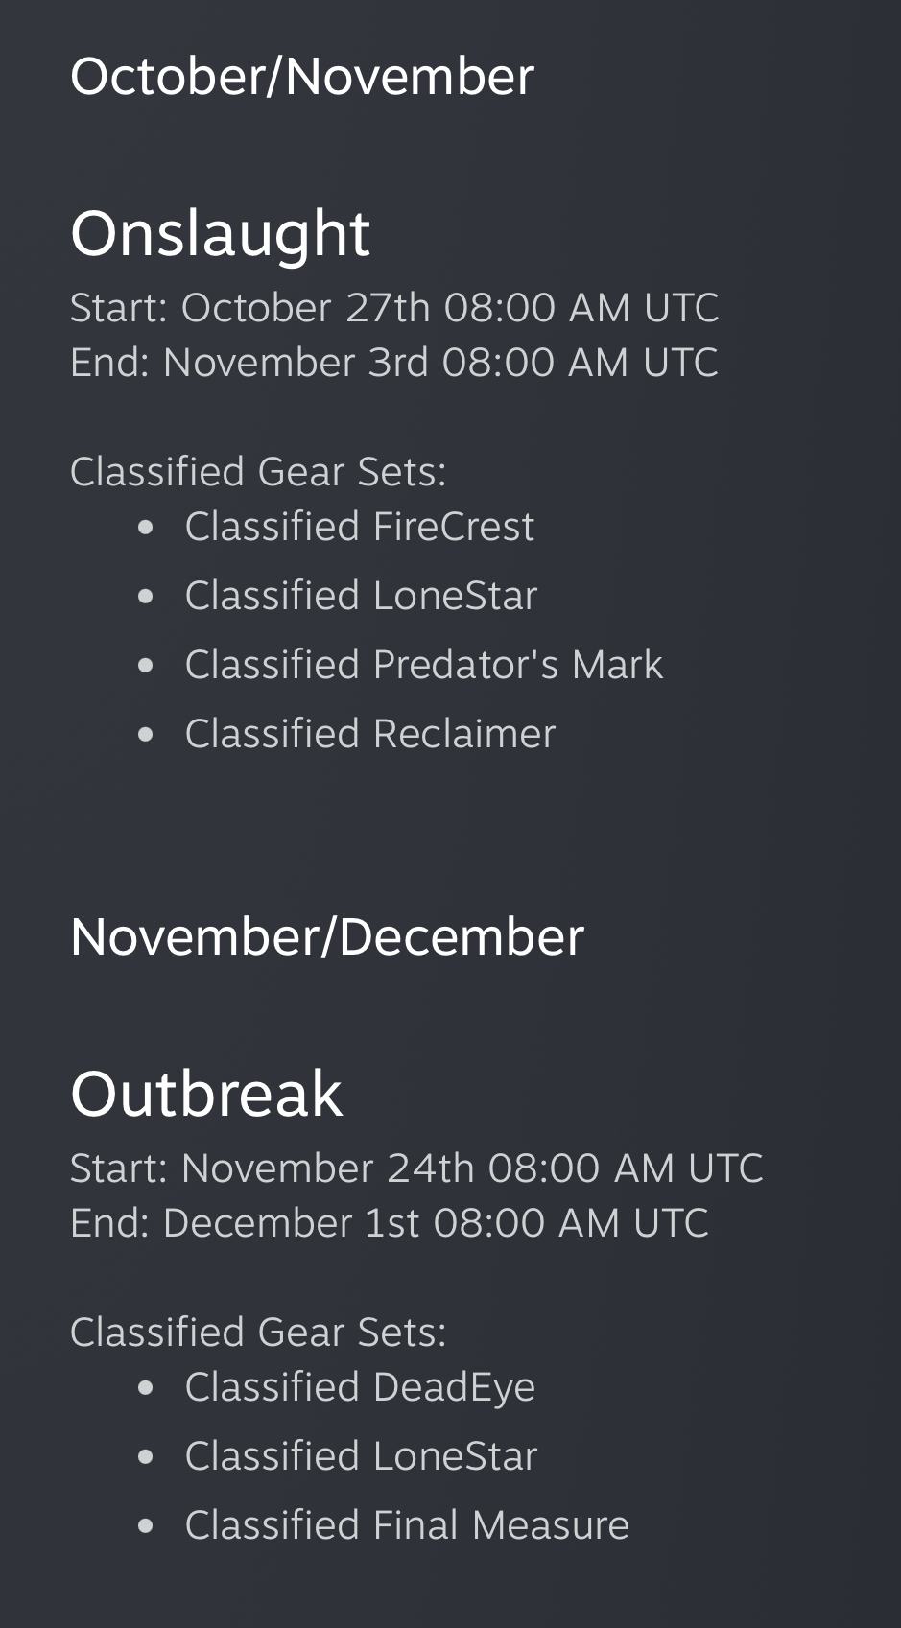Click the October 27th start time line
This screenshot has width=901, height=1628.
394,308
